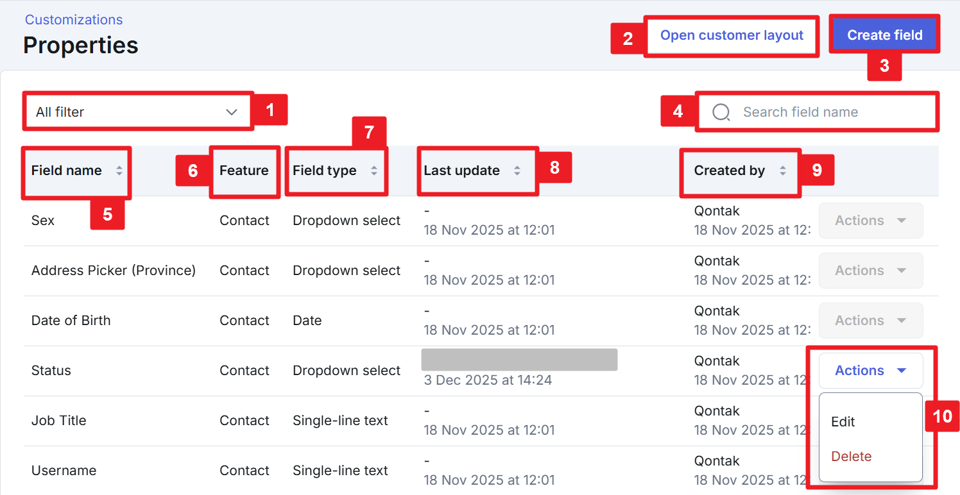This screenshot has width=960, height=495.
Task: Open Actions dropdown for Date of Birth
Action: 870,321
